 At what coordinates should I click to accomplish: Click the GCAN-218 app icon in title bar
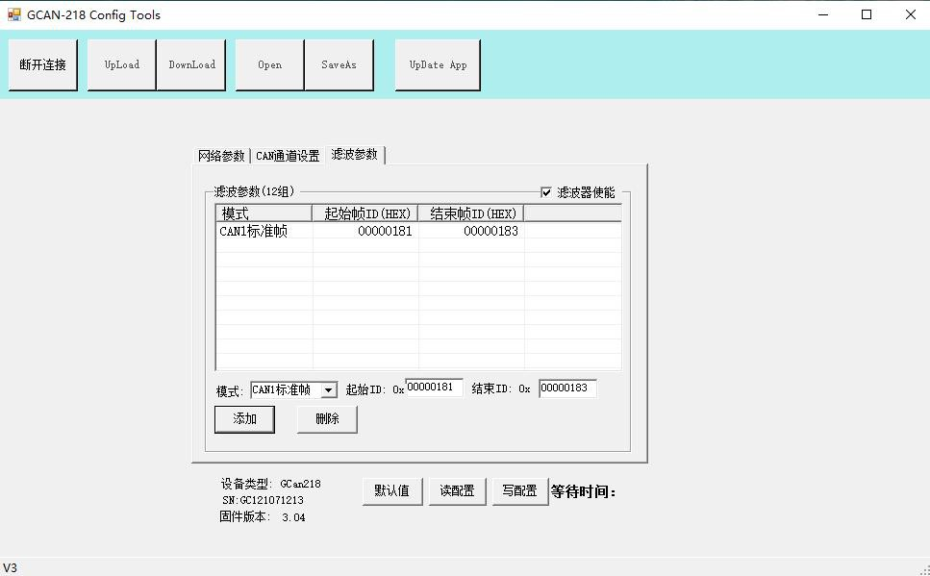coord(13,14)
